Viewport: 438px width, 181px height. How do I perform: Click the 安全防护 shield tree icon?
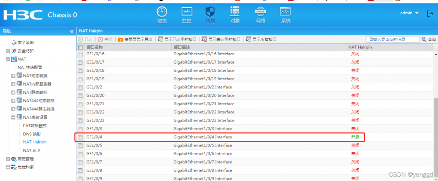14,51
